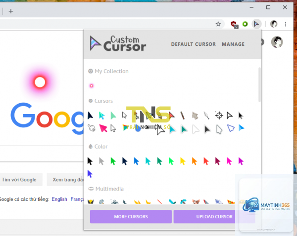The width and height of the screenshot is (297, 236).
Task: Choose the grey-outlined tilted arrow cursor
Action: click(219, 129)
